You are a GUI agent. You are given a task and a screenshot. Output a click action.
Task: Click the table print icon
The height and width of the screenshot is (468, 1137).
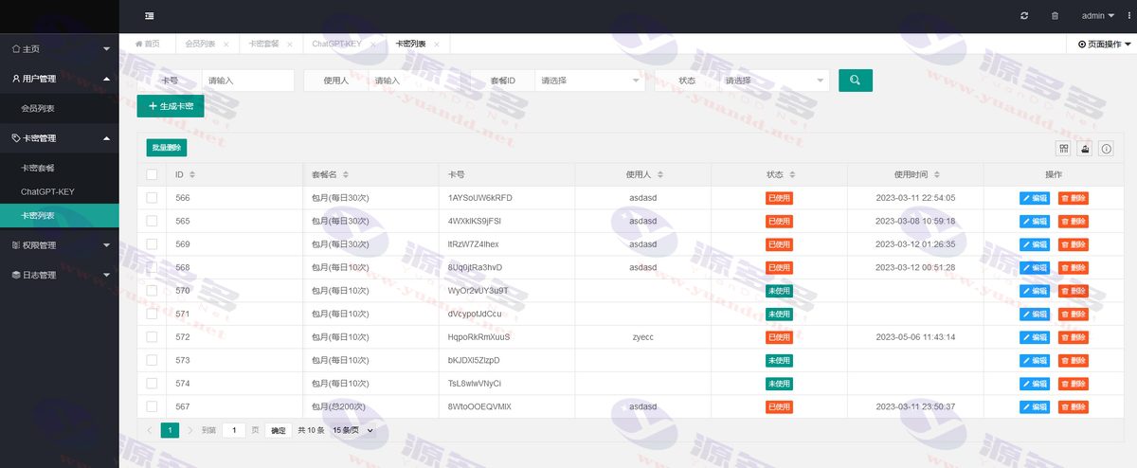(x=1085, y=148)
